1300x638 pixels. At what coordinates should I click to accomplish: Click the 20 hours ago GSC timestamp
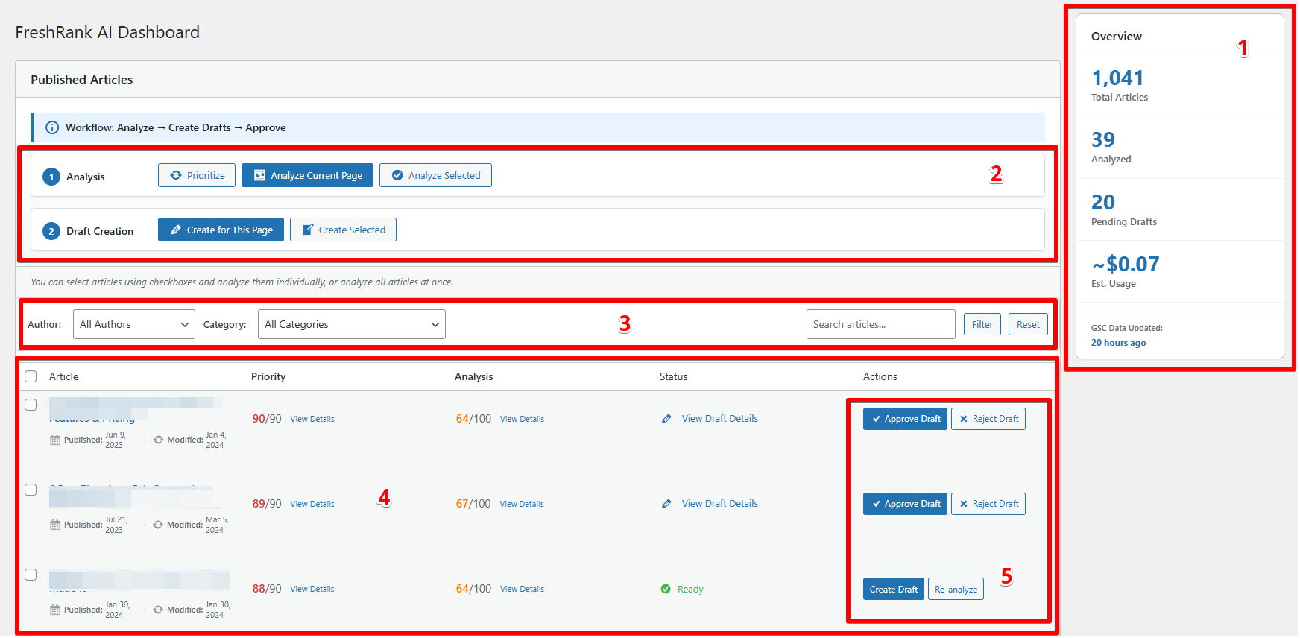tap(1118, 343)
